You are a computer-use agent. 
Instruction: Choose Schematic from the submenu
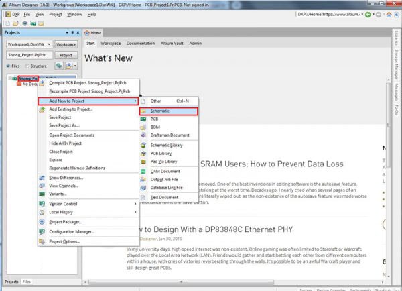point(169,111)
